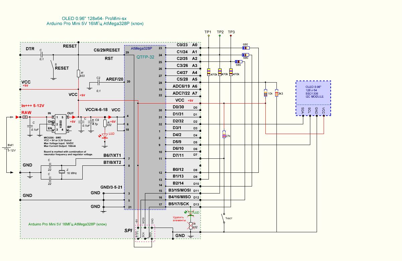Click the RAW input fuse symbol

click(x=25, y=117)
